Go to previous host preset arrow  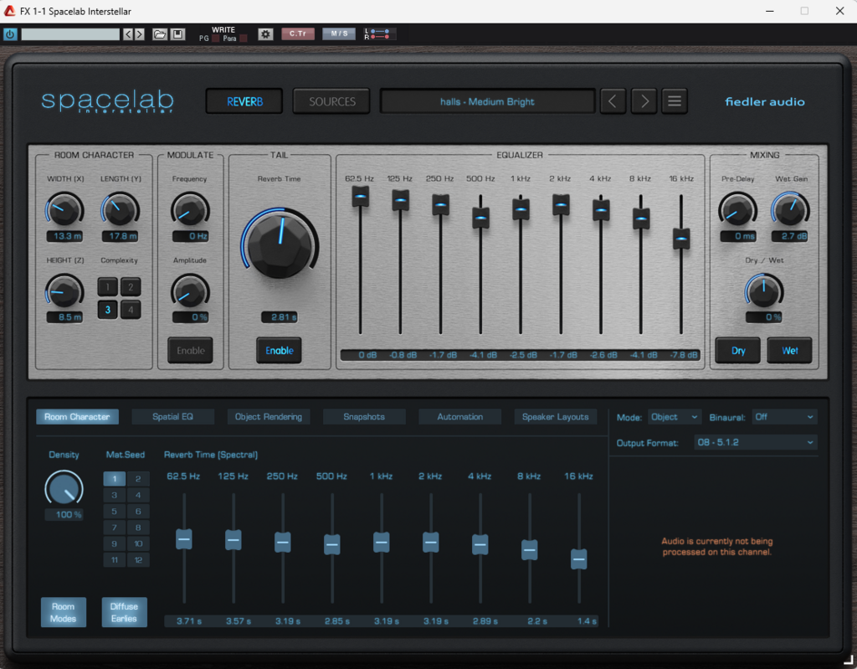tap(128, 34)
